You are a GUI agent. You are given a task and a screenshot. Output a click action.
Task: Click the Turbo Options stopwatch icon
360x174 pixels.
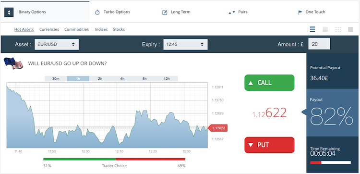pos(97,12)
